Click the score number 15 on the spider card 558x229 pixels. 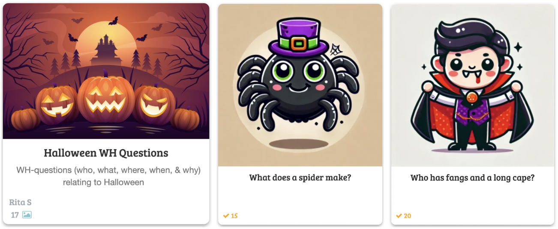click(x=234, y=216)
